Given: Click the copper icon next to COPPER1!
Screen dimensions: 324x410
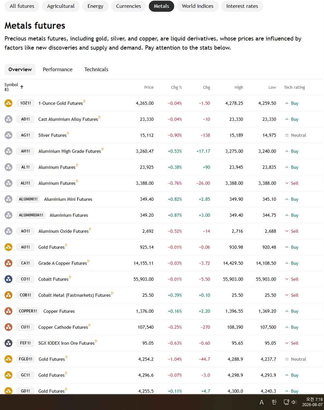Looking at the screenshot, I should (8, 311).
